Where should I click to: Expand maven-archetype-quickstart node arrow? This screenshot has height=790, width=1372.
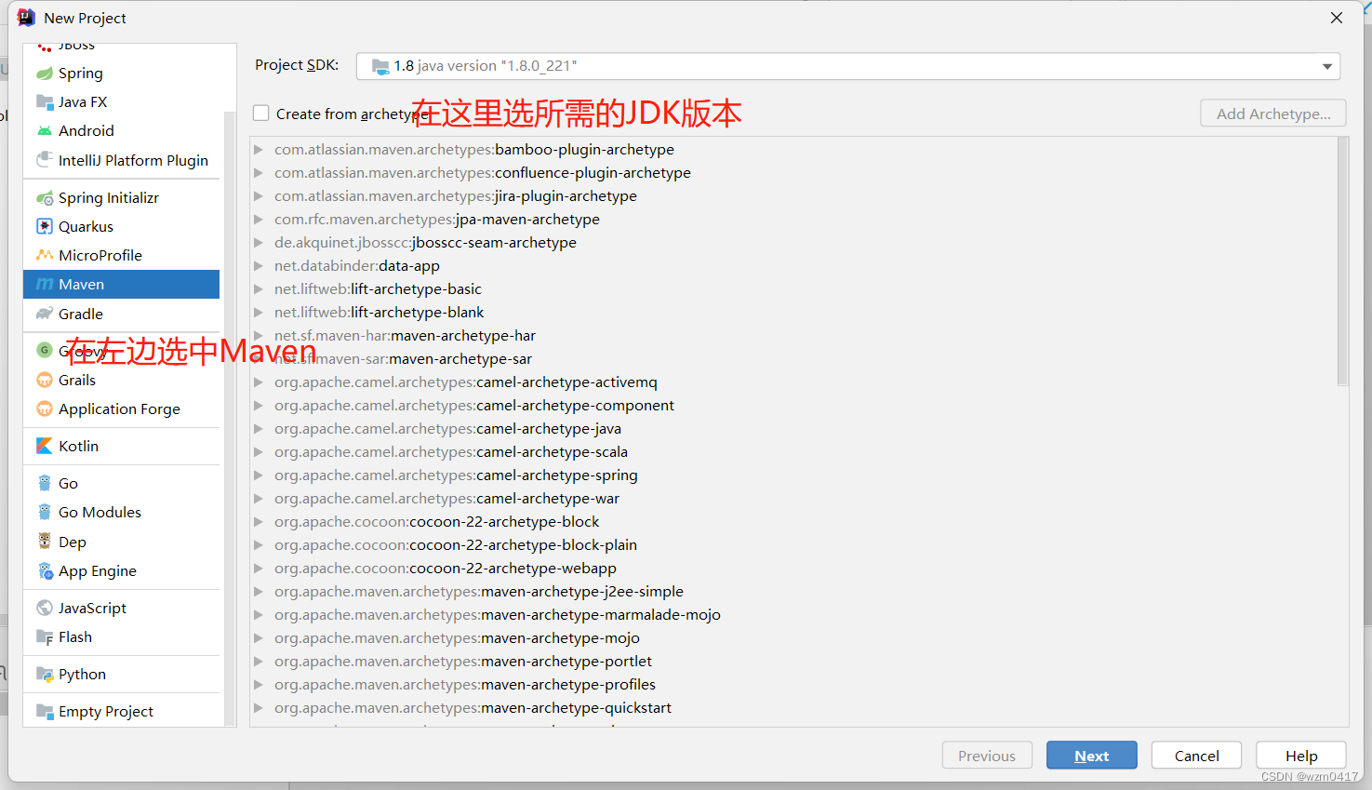click(x=259, y=707)
